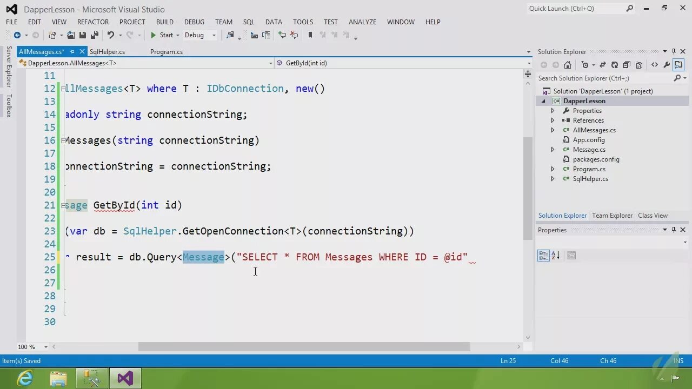Expand the SqlHelper.cs tree node
Viewport: 692px width, 389px height.
[x=553, y=179]
